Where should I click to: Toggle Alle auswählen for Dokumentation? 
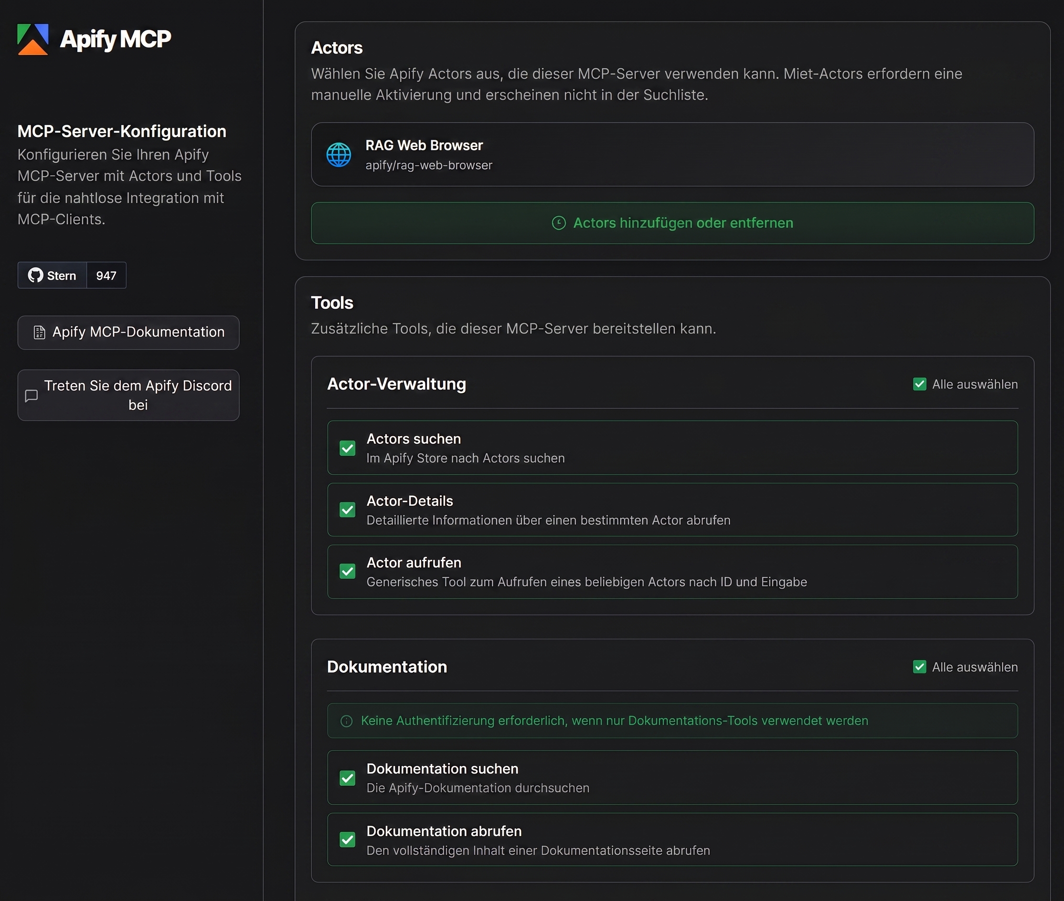(x=919, y=667)
